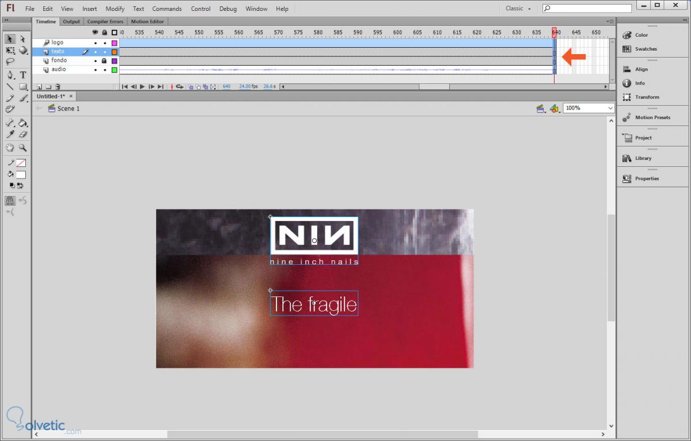Select the Eraser tool

[x=23, y=134]
